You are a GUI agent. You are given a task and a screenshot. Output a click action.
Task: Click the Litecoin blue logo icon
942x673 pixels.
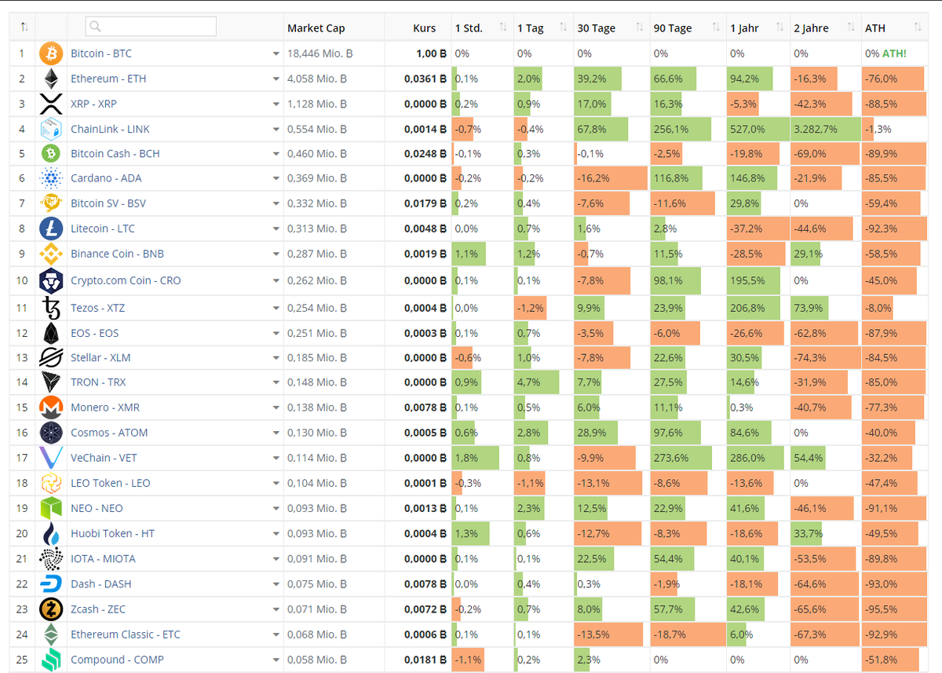(51, 229)
